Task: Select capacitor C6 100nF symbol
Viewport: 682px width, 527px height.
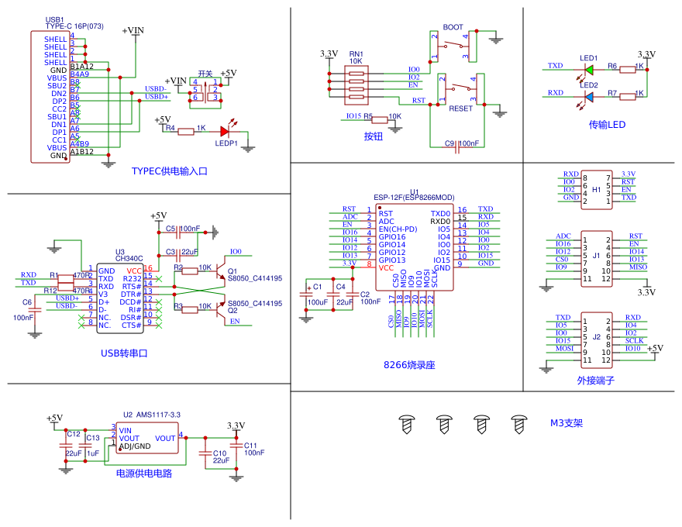Action: click(x=34, y=309)
